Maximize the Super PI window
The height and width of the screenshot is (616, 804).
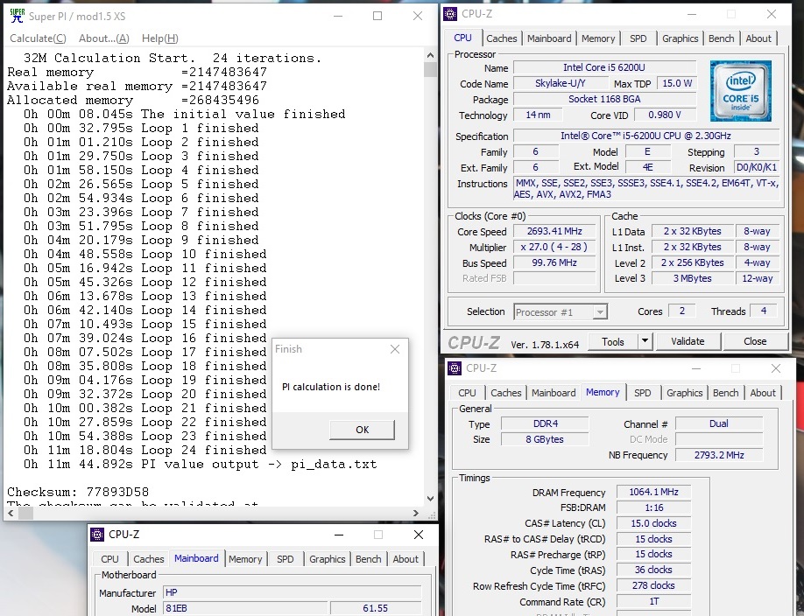pyautogui.click(x=377, y=16)
